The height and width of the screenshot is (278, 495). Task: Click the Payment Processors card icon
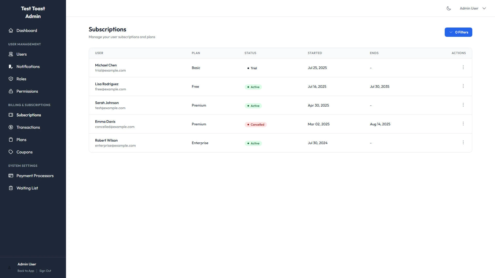click(11, 176)
